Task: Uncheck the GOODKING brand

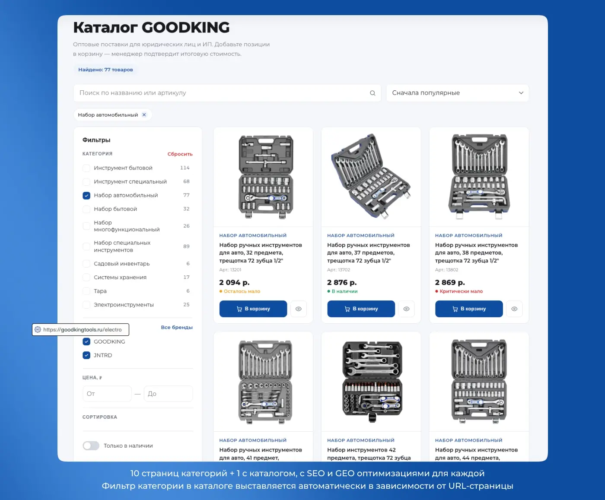Action: click(x=86, y=342)
